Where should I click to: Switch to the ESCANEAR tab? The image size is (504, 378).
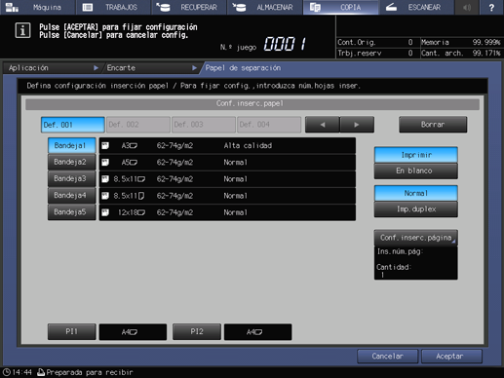pyautogui.click(x=416, y=7)
